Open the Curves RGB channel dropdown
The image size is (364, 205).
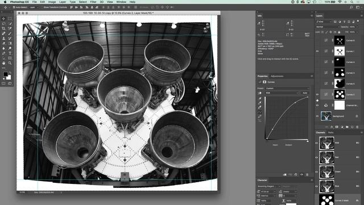tap(282, 93)
